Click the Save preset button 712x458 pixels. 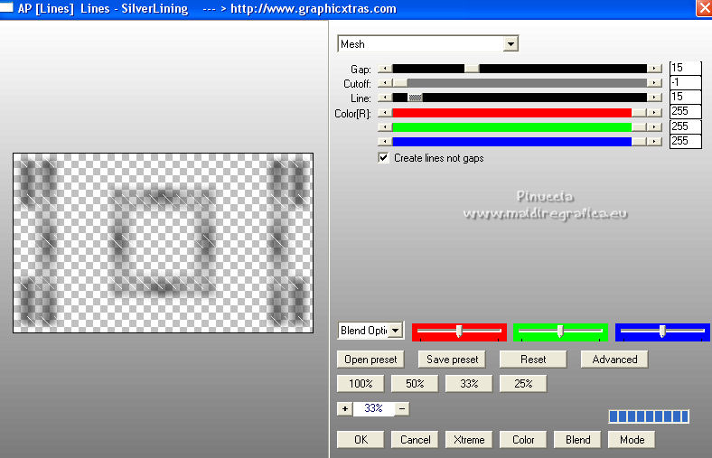coord(453,360)
